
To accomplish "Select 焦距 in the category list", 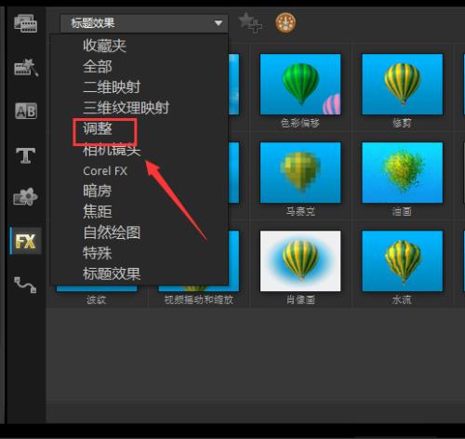I will pyautogui.click(x=97, y=212).
